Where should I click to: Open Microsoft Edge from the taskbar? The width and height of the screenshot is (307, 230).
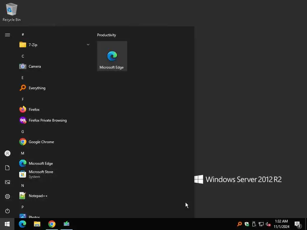[x=22, y=224]
